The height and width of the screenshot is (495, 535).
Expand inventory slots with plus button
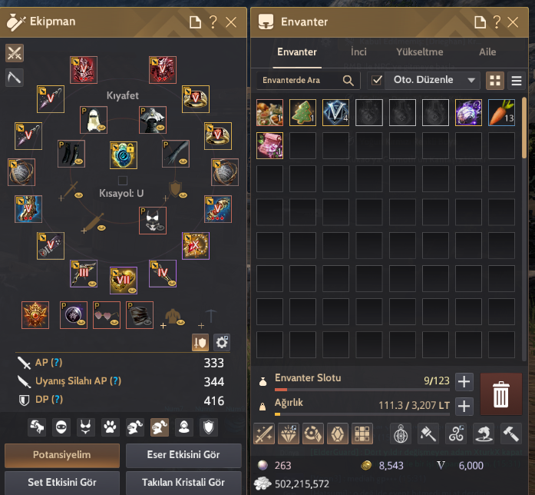(464, 381)
